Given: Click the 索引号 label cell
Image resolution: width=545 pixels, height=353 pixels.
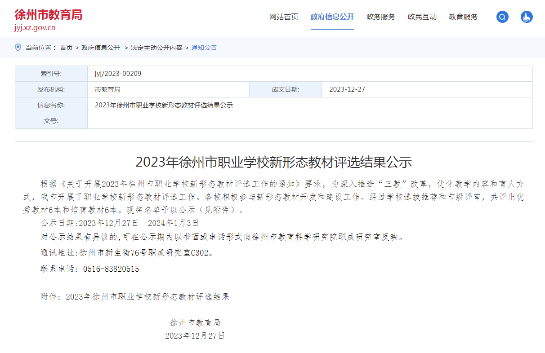Looking at the screenshot, I should pyautogui.click(x=51, y=74).
